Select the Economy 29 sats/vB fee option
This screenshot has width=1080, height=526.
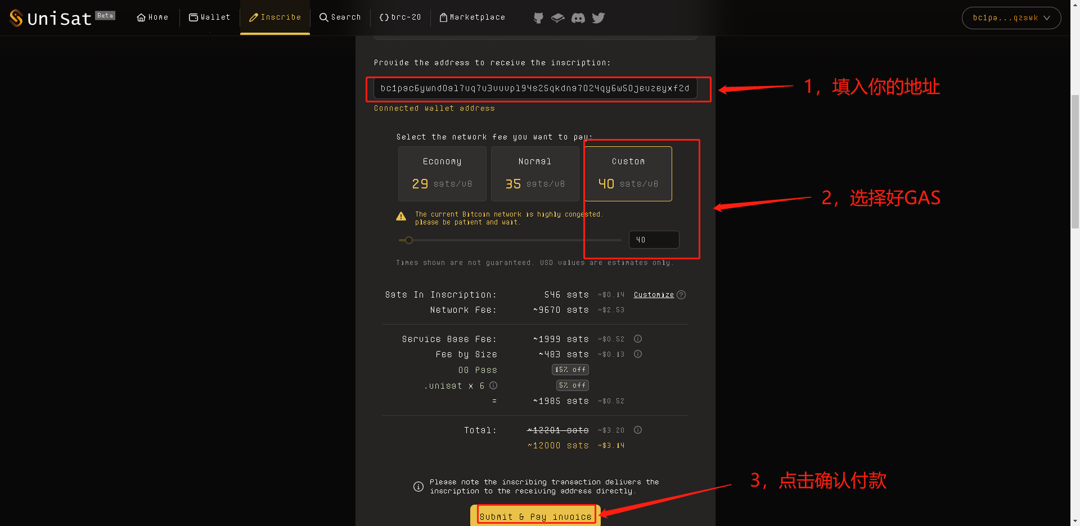[442, 173]
